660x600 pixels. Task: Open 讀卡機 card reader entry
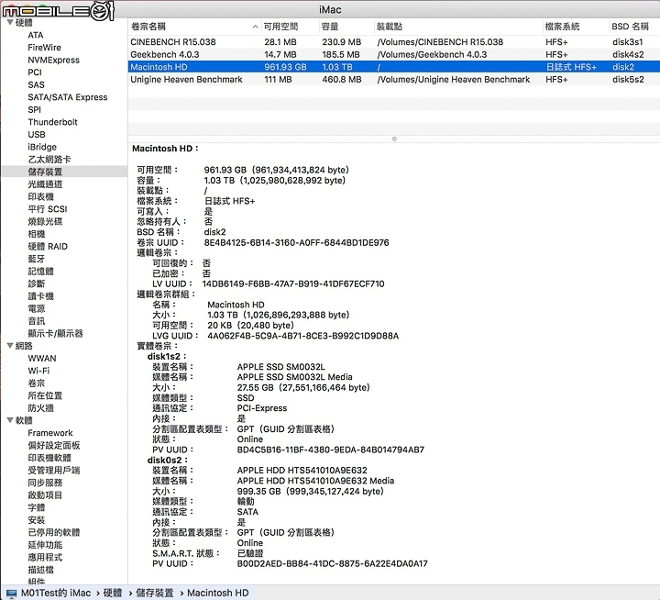click(x=40, y=295)
